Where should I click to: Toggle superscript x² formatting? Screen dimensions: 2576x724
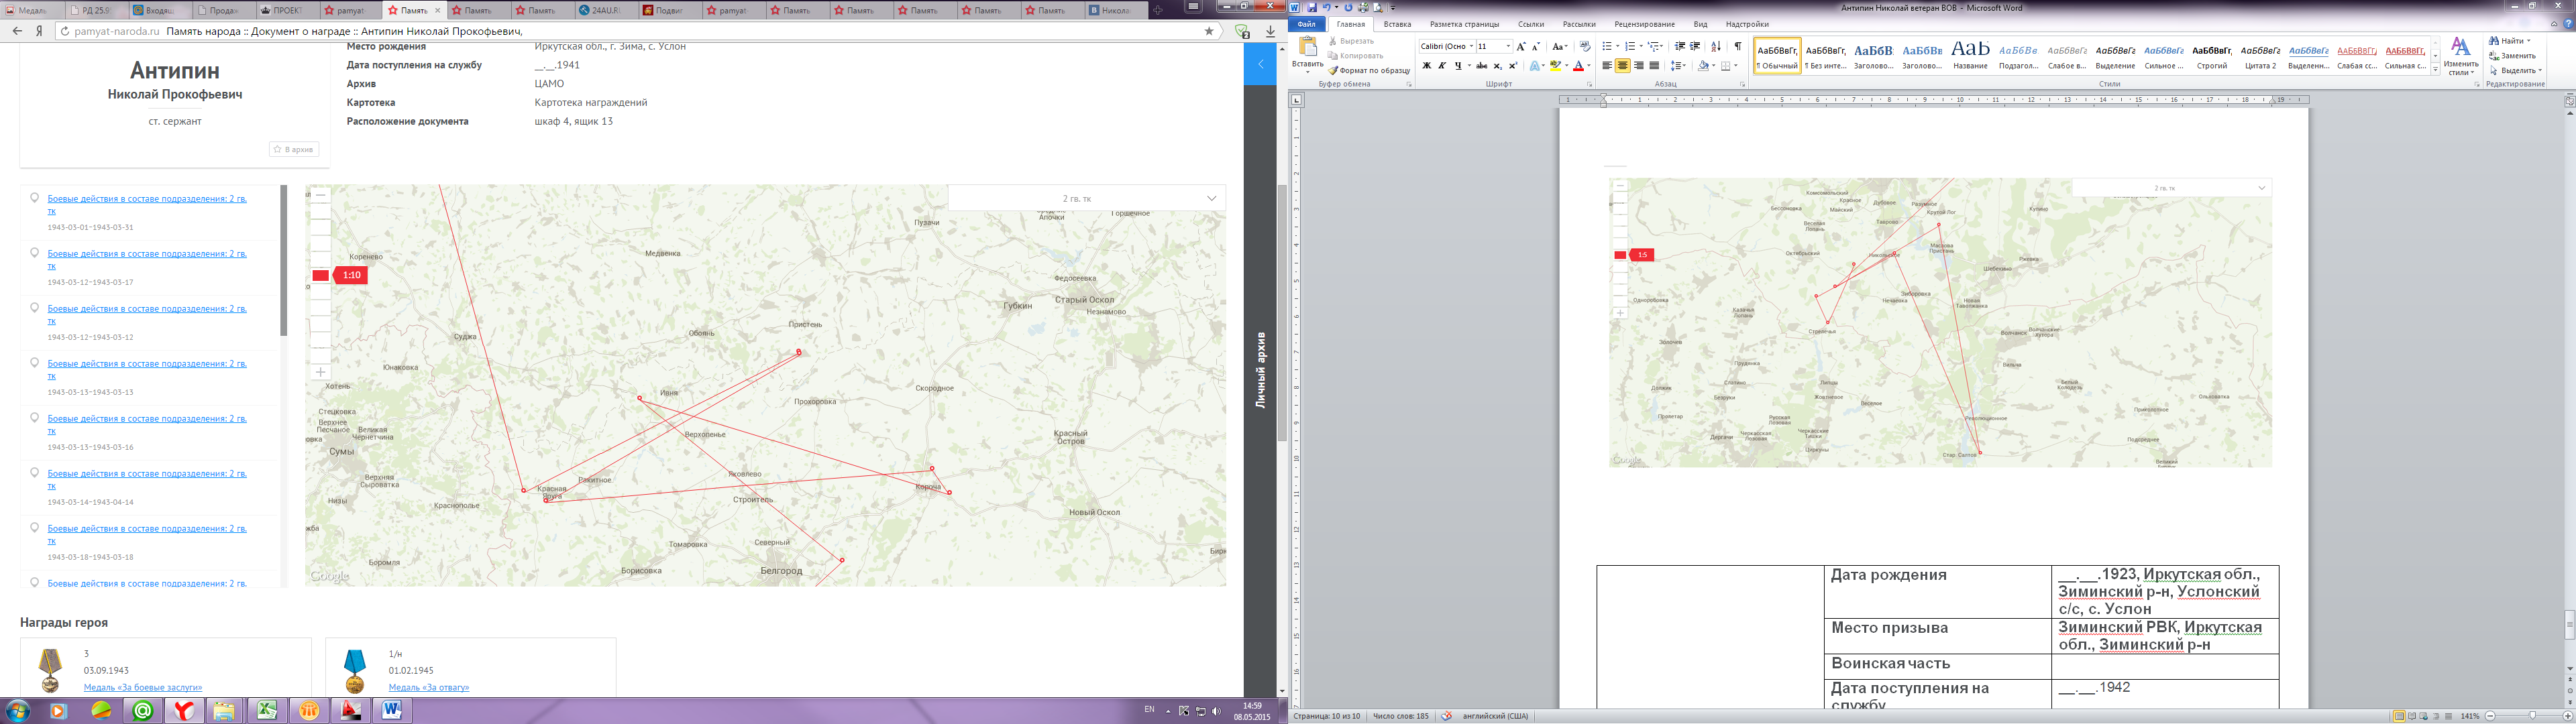click(1513, 65)
